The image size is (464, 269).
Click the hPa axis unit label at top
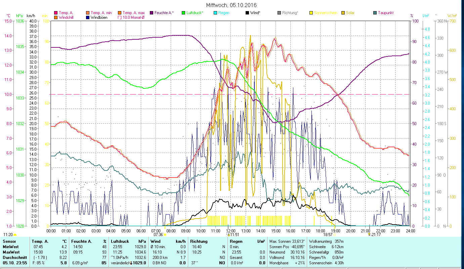[19, 16]
